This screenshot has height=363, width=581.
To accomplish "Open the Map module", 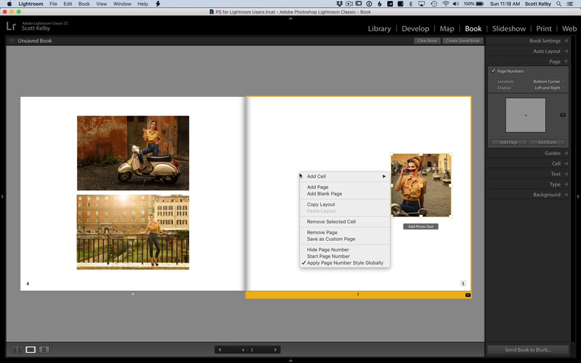I will coord(447,29).
